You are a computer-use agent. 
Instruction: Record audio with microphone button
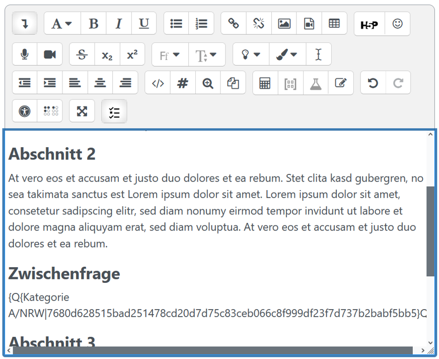point(25,54)
